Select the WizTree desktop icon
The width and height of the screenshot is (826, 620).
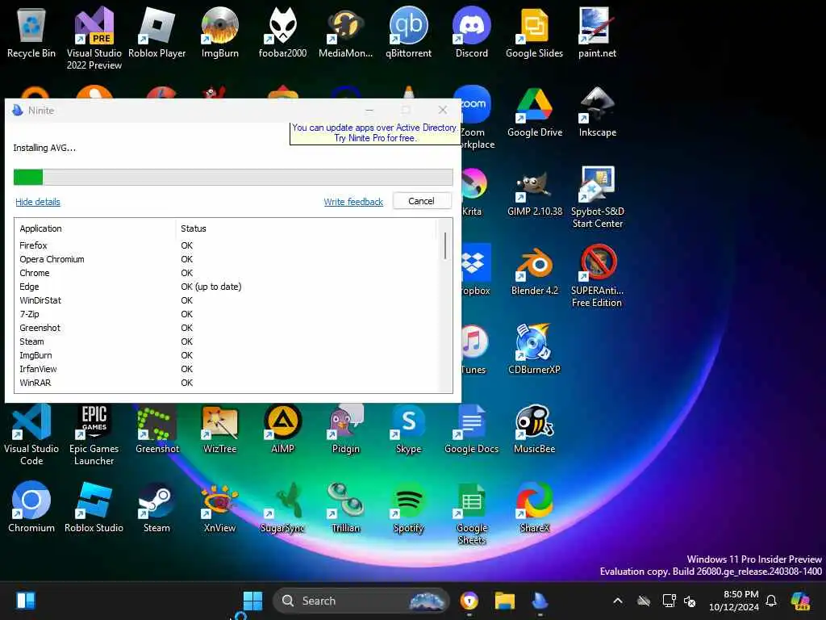tap(219, 428)
